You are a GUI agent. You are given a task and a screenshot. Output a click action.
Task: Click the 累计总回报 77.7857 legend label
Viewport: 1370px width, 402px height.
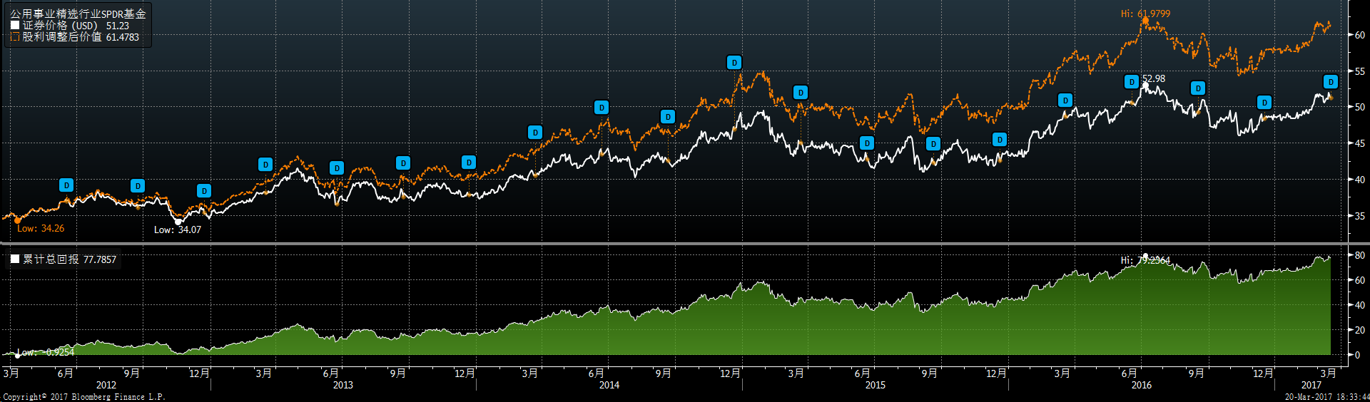69,259
